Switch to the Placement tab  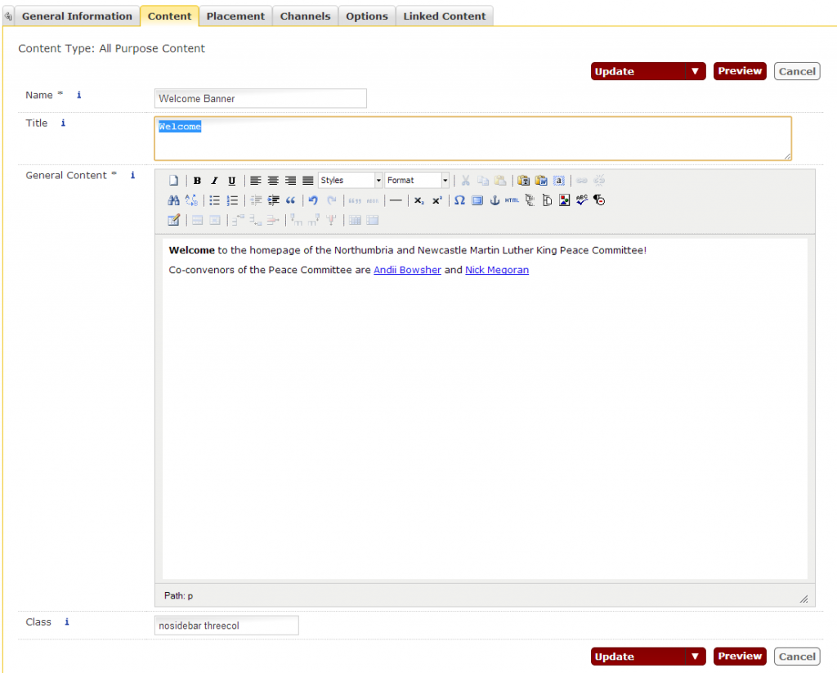pos(235,15)
